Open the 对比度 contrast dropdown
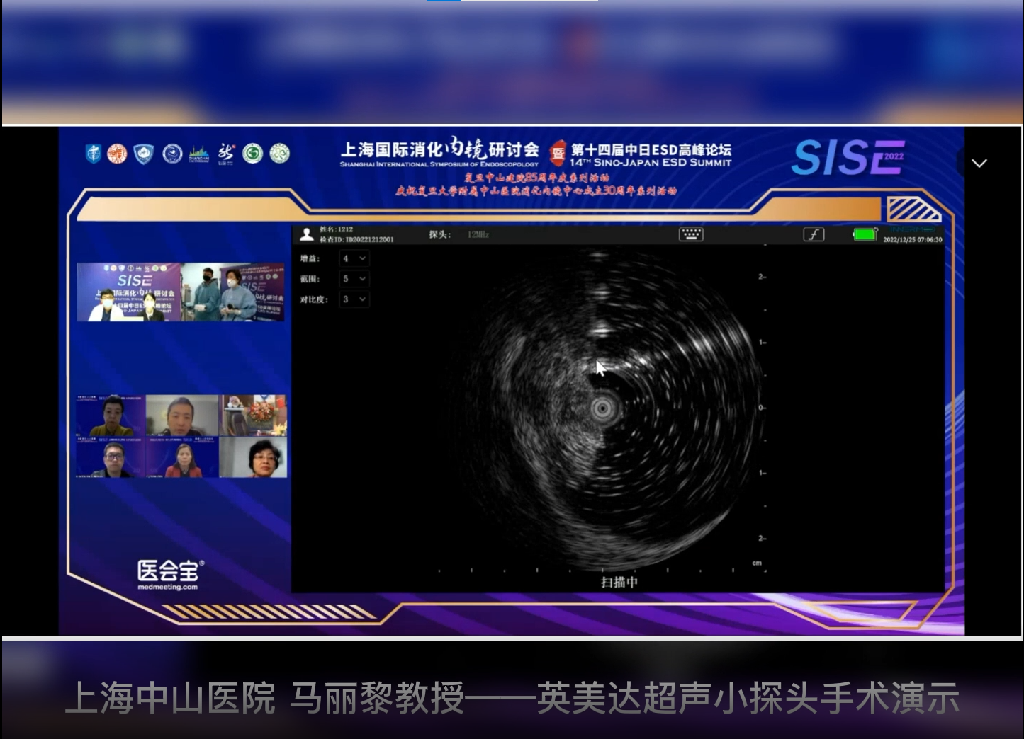 click(354, 299)
